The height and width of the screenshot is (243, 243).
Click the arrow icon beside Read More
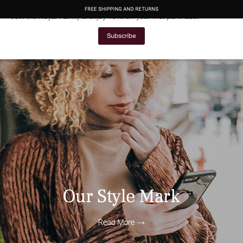coord(141,223)
